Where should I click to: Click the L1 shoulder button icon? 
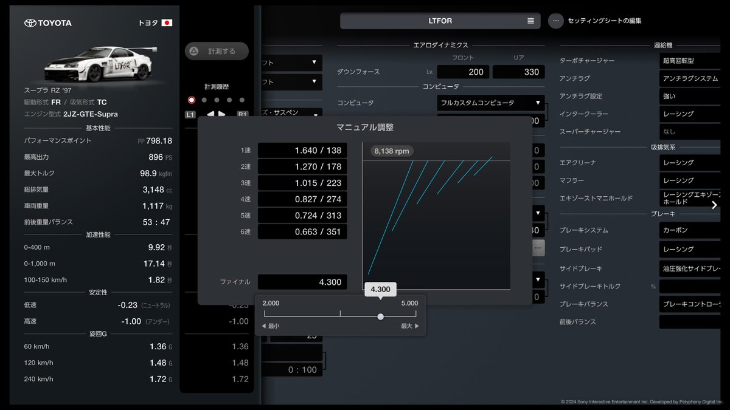190,114
